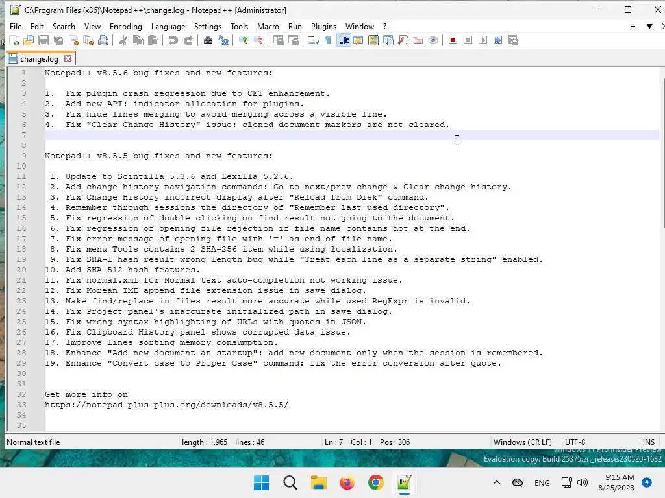Click macro Playback toolbar icon
The image size is (665, 498).
[x=483, y=40]
